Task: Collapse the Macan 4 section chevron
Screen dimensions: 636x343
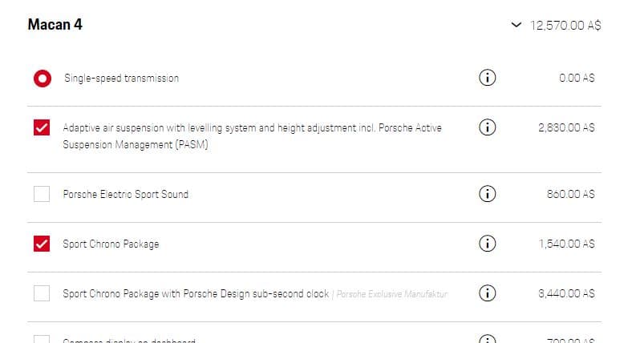Action: click(x=516, y=25)
